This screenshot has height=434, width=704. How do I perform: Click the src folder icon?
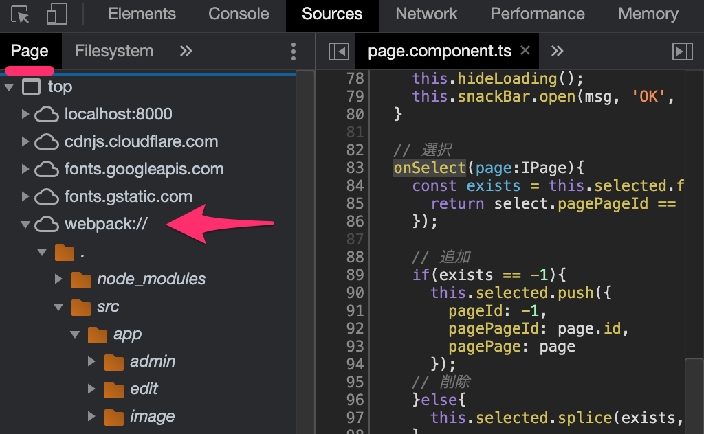tap(81, 307)
